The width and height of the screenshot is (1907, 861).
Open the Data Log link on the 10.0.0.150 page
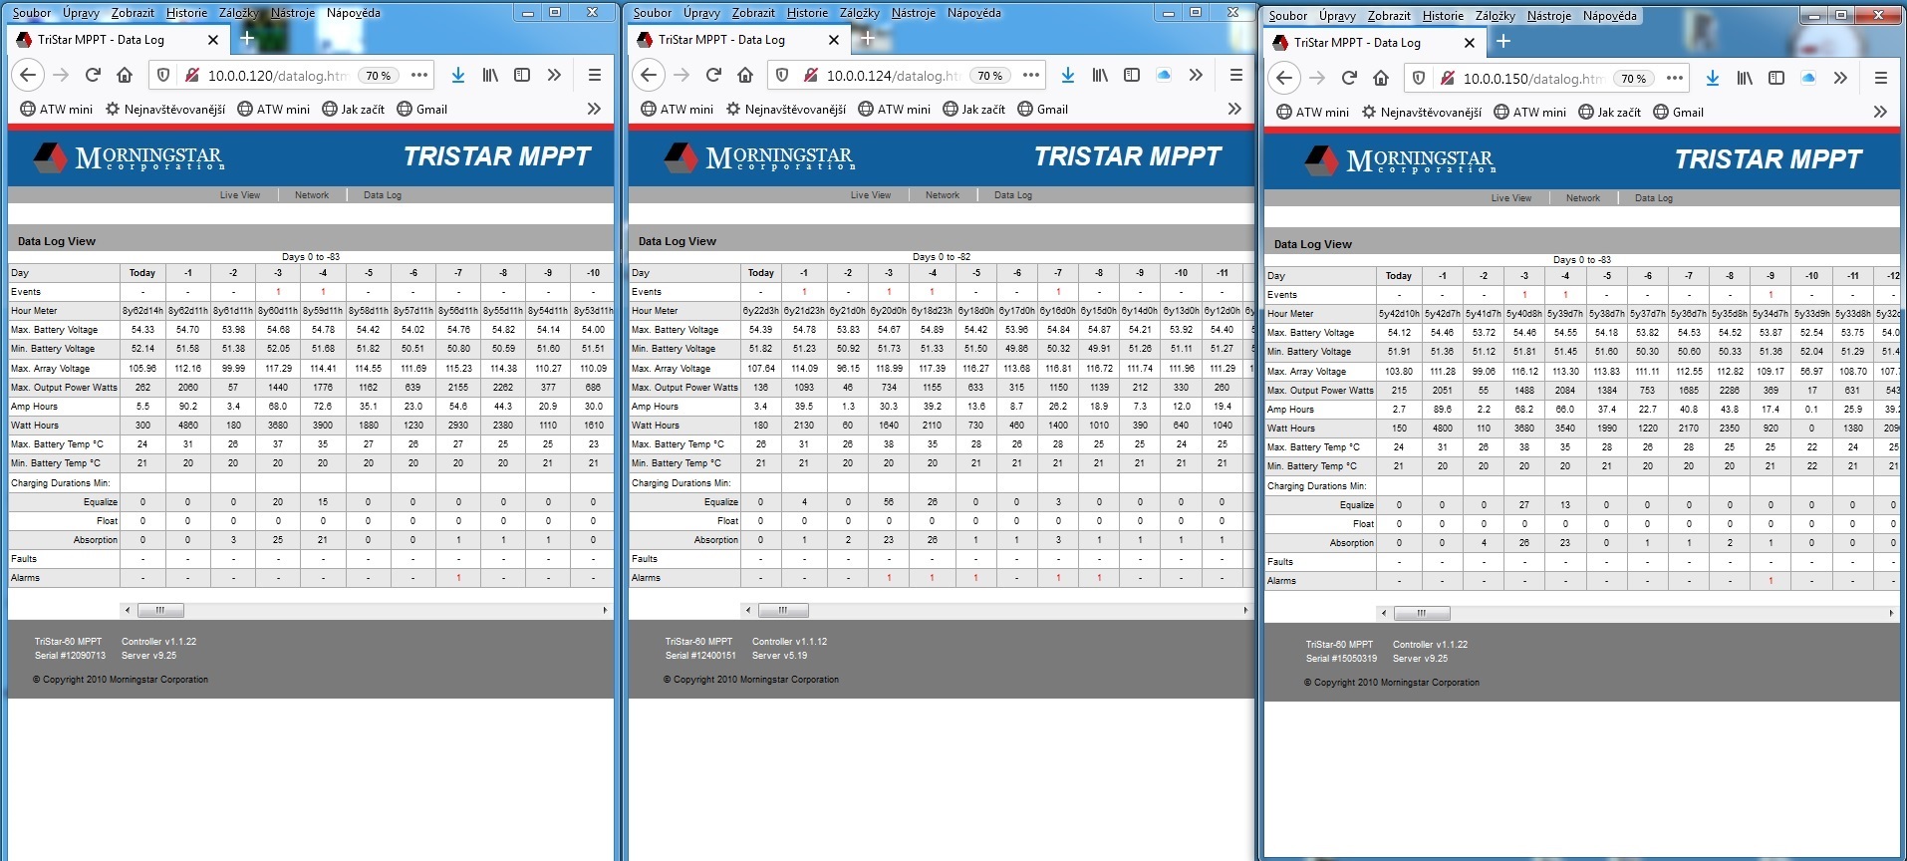(1654, 198)
